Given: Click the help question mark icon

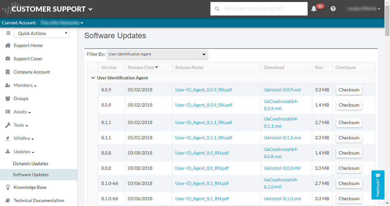Looking at the screenshot, I should (333, 9).
